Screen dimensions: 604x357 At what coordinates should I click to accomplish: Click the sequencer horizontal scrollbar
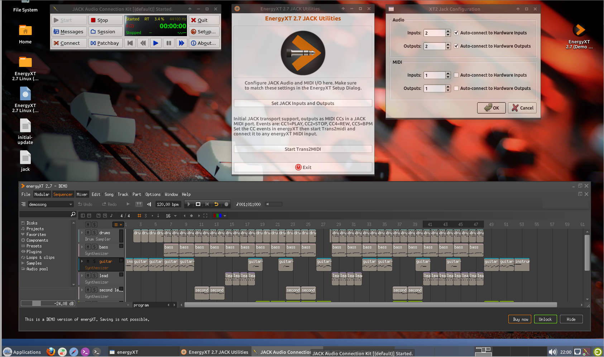pos(370,305)
